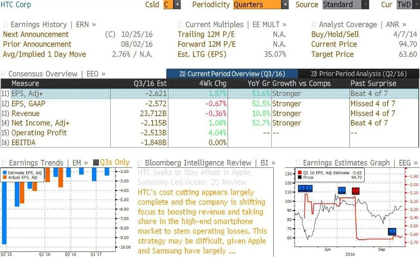This screenshot has width=420, height=258.
Task: Click blue event marker numbered 4
Action: (309, 188)
